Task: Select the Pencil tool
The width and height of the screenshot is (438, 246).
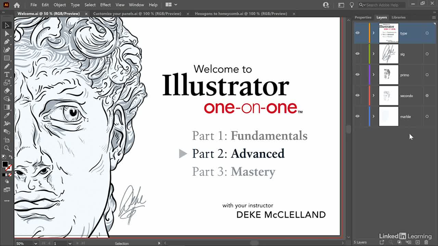Action: [7, 66]
